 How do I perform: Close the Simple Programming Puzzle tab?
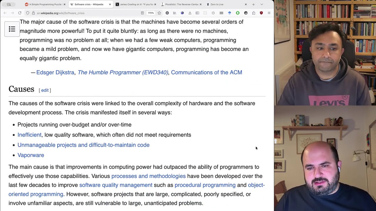coord(65,4)
